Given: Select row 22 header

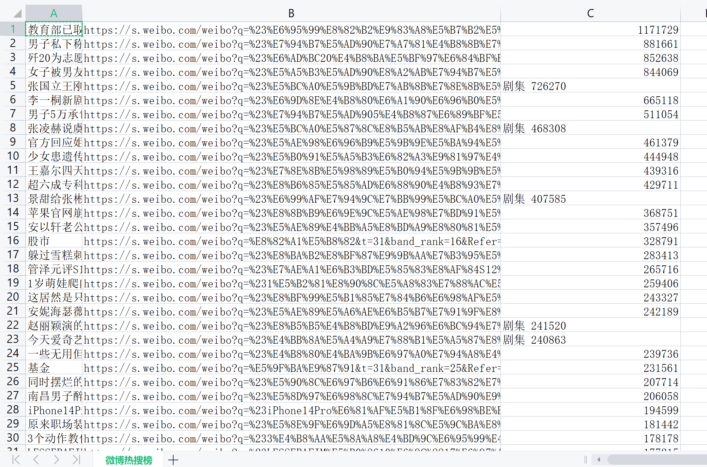Looking at the screenshot, I should [x=13, y=325].
